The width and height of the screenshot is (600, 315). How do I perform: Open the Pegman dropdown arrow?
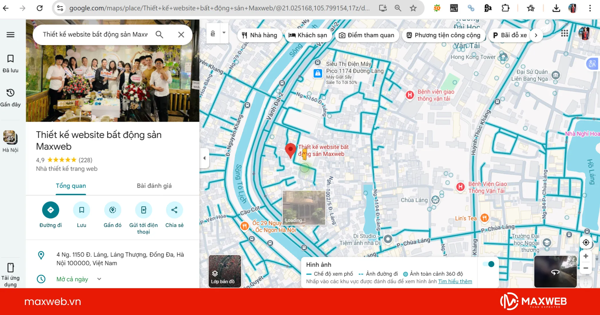224,33
